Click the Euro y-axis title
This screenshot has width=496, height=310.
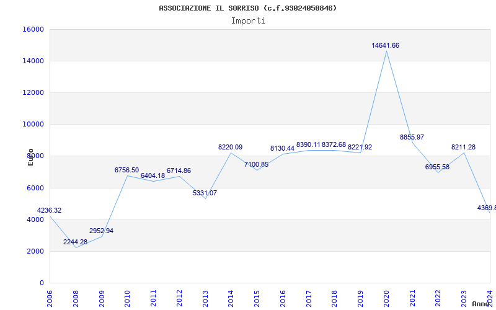point(30,157)
